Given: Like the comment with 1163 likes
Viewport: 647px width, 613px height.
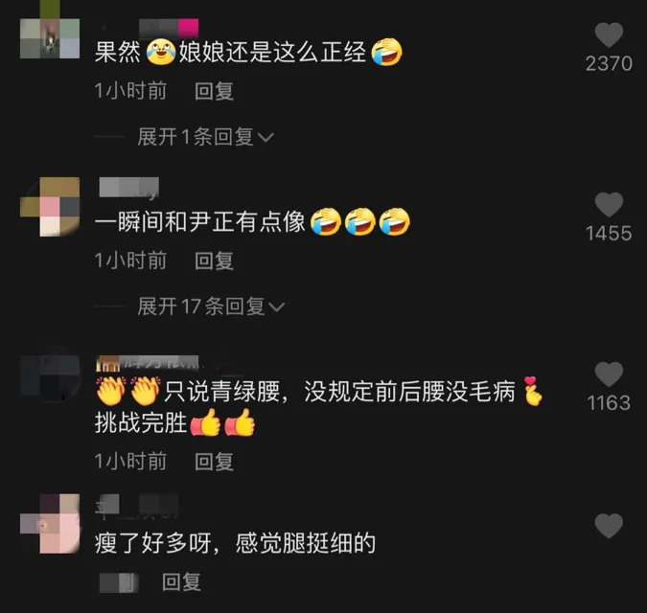Looking at the screenshot, I should 609,374.
